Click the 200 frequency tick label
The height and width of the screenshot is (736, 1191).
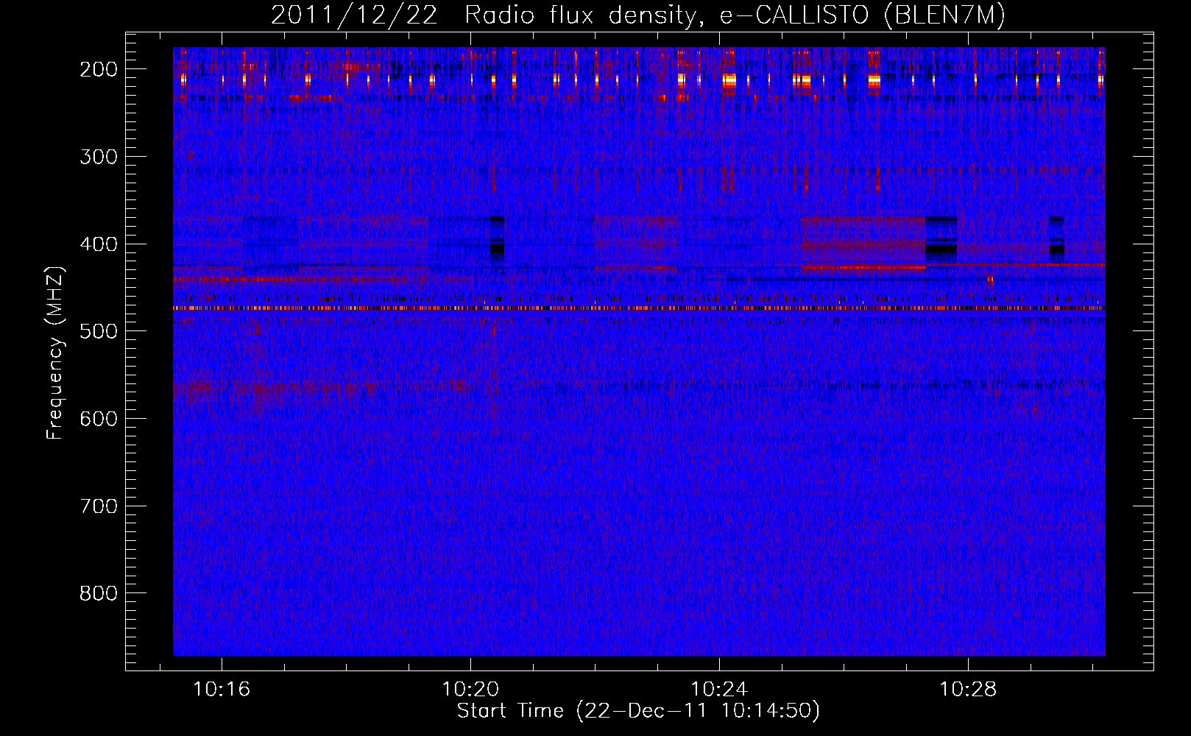tap(99, 69)
